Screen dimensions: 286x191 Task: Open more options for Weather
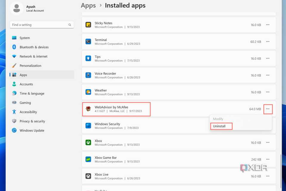[268, 92]
